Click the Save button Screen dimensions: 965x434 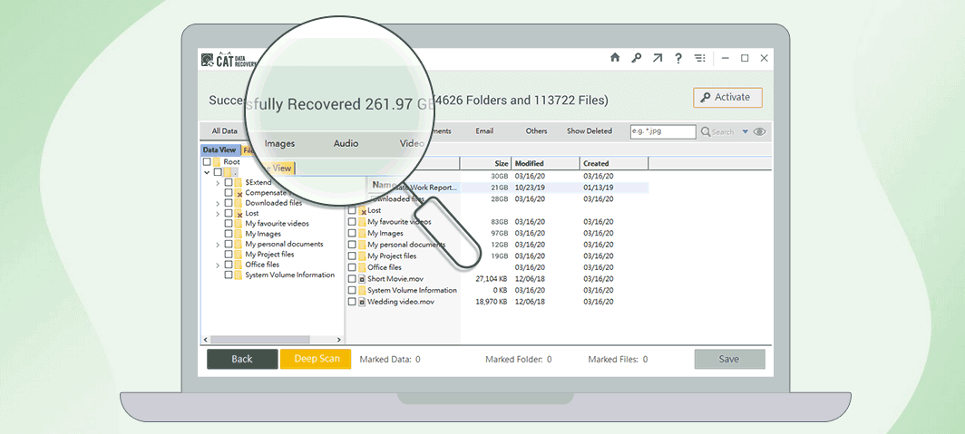(729, 359)
